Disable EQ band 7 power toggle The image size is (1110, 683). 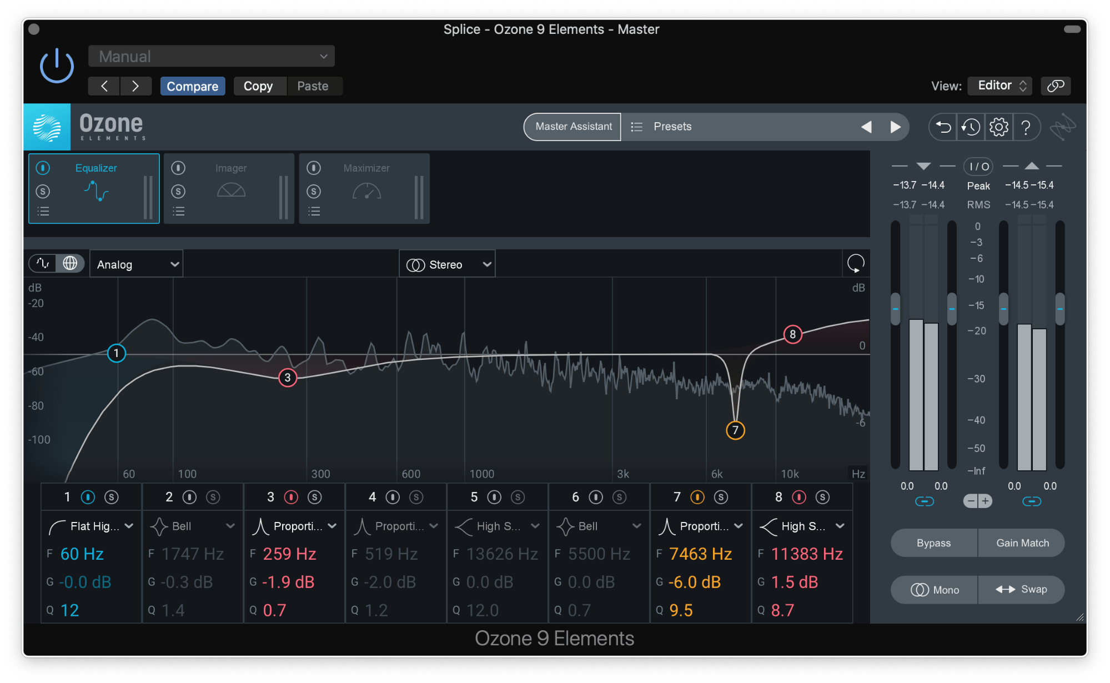click(698, 497)
